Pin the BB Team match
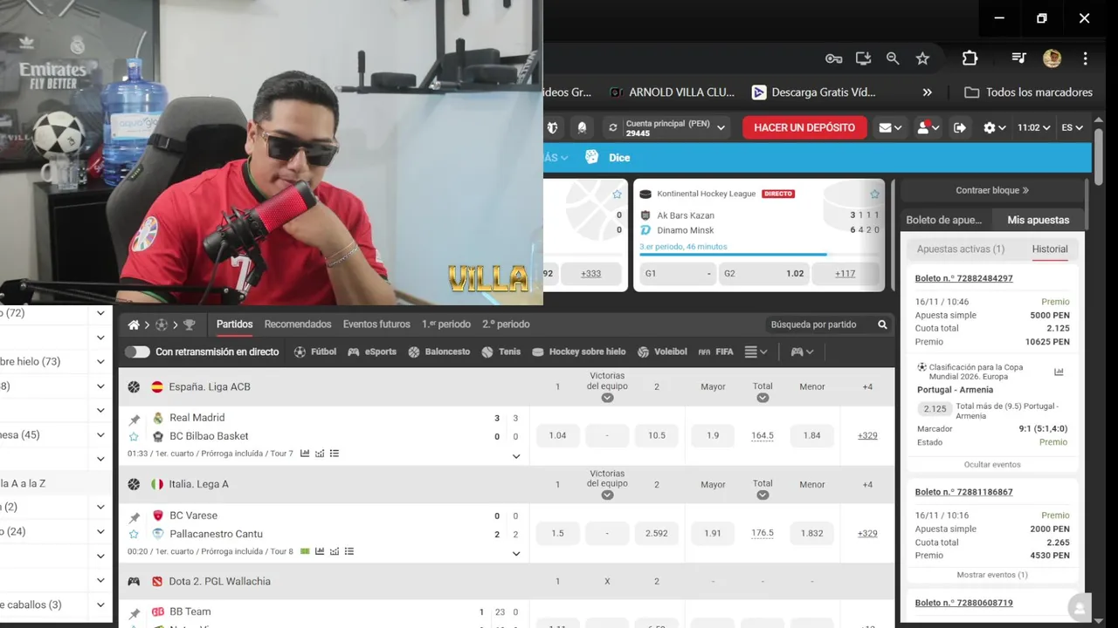Image resolution: width=1118 pixels, height=628 pixels. coord(135,613)
